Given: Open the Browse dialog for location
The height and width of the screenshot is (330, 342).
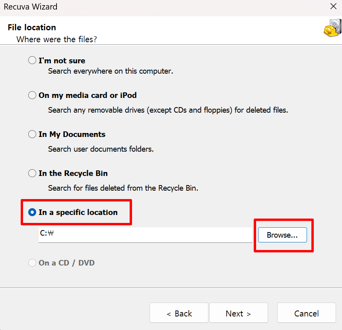Looking at the screenshot, I should click(282, 235).
